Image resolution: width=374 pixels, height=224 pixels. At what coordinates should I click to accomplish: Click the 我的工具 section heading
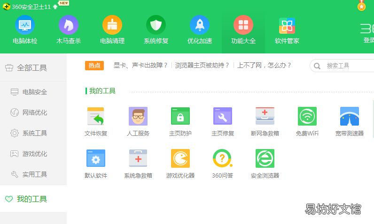(x=102, y=91)
